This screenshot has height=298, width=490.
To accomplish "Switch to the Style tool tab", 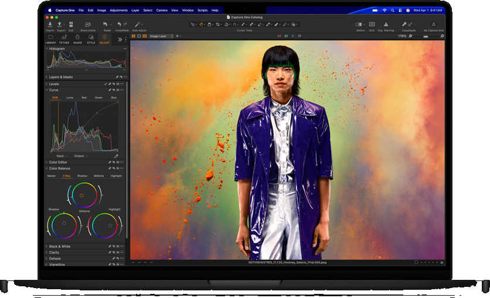I will [91, 39].
